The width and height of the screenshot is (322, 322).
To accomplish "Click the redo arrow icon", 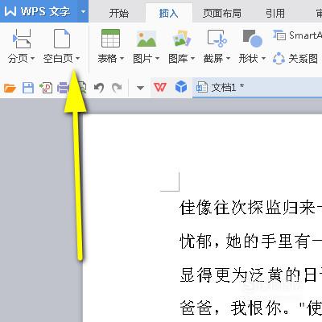I will pyautogui.click(x=117, y=88).
